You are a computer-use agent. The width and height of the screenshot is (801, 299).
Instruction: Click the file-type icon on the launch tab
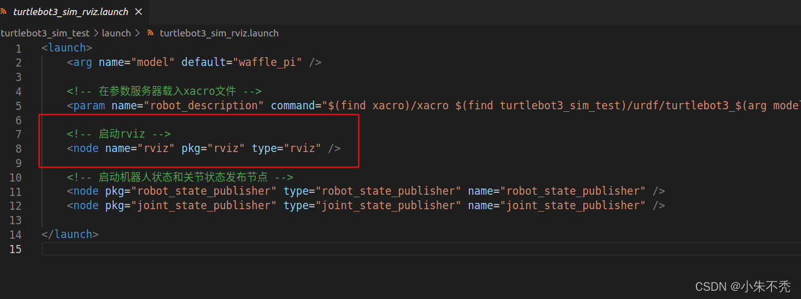[x=4, y=12]
